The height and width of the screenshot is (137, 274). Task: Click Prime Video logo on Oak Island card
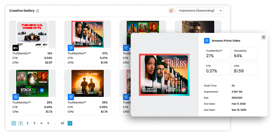(x=71, y=97)
